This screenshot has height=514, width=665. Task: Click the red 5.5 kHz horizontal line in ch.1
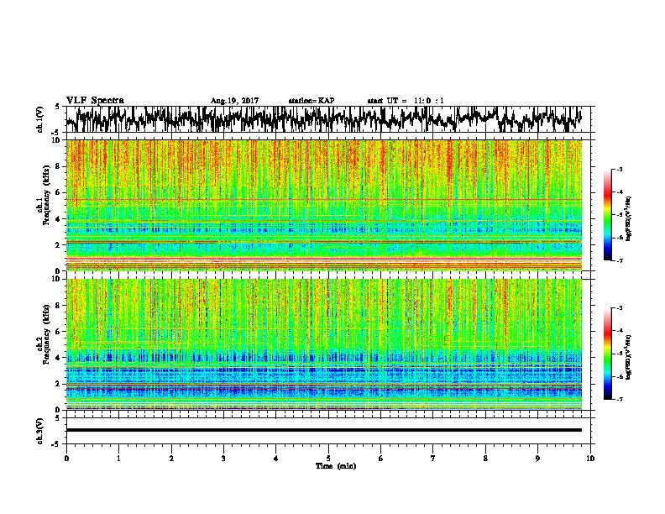(x=324, y=199)
